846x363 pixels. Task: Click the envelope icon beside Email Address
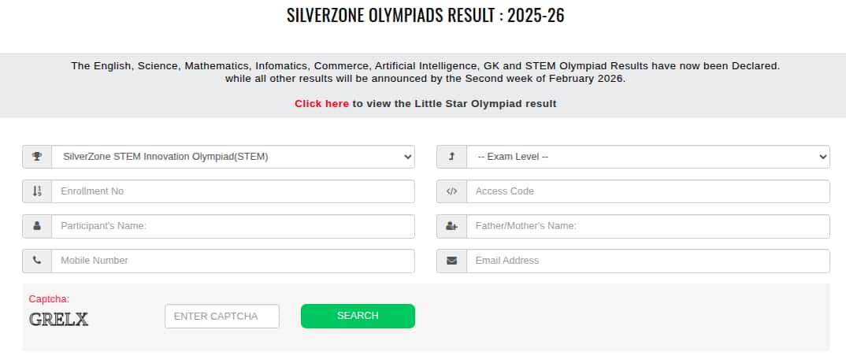(451, 261)
